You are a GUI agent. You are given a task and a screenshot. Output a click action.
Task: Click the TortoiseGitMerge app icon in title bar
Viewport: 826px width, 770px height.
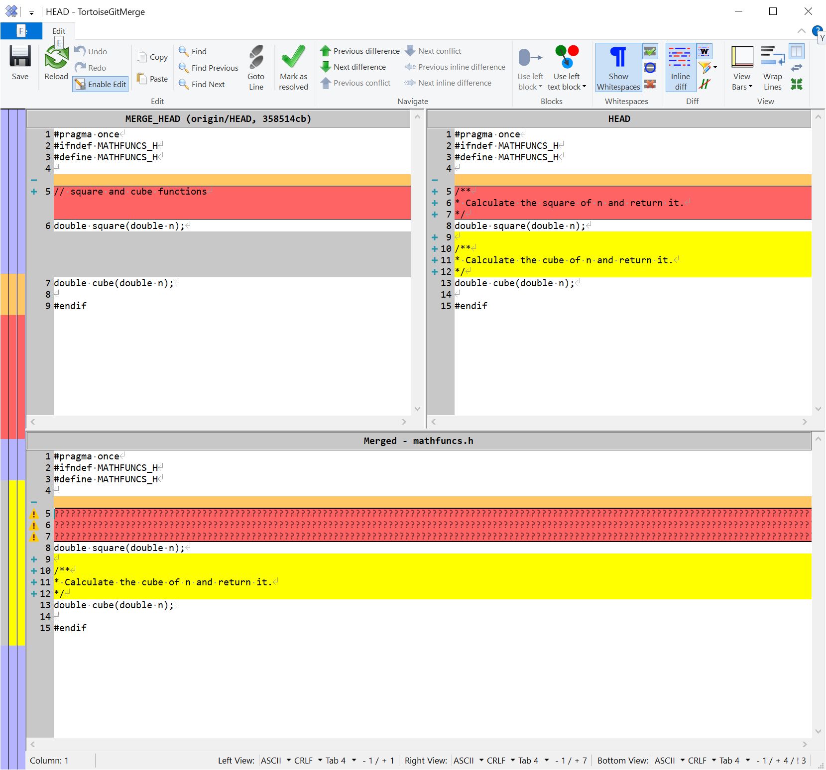pyautogui.click(x=11, y=11)
